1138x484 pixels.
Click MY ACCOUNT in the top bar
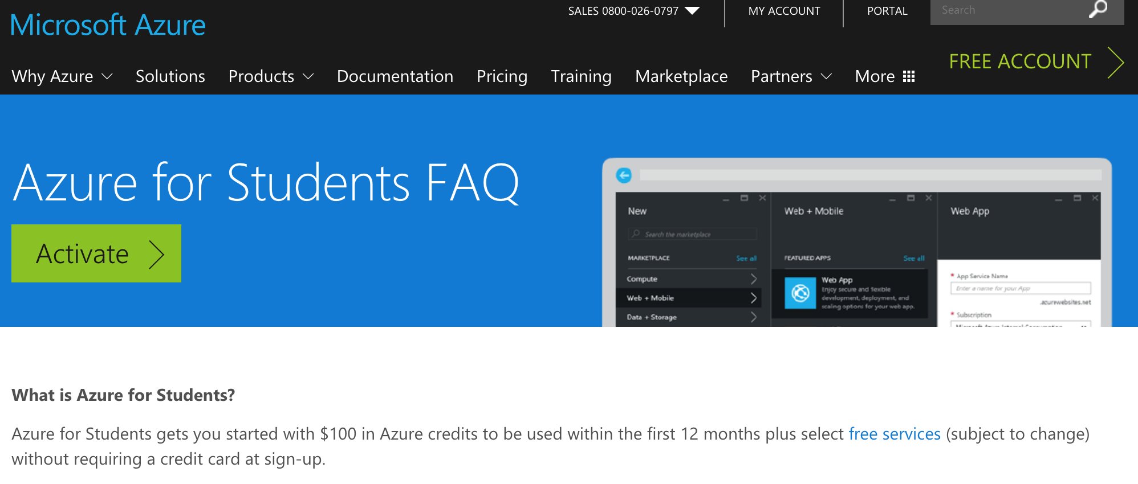pyautogui.click(x=784, y=11)
